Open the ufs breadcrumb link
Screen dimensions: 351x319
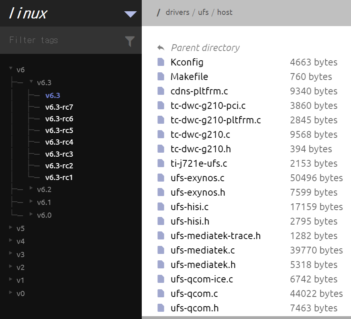(203, 12)
